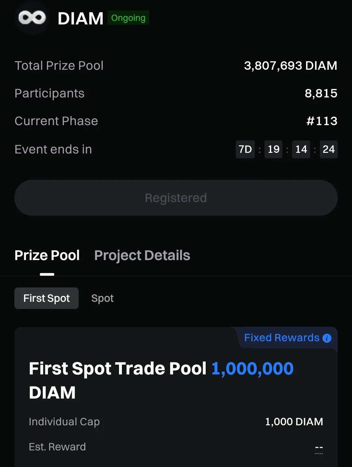Image resolution: width=352 pixels, height=467 pixels.
Task: Click the 1,000 DIAM individual cap value
Action: point(294,422)
